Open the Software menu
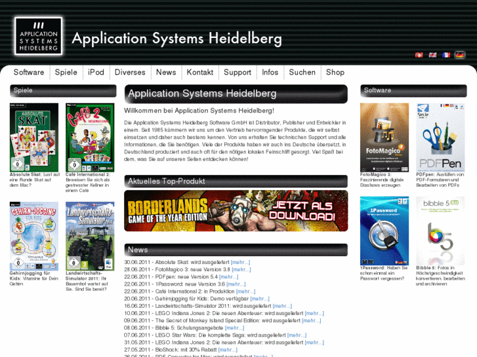Viewport: 477px width, 357px height. (29, 72)
